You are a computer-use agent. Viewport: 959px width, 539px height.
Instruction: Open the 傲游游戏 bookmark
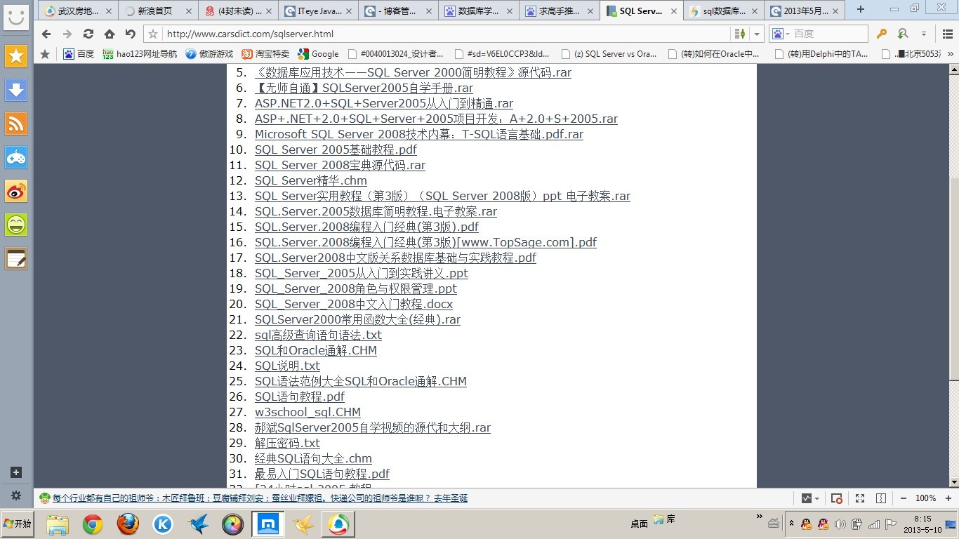pos(209,53)
